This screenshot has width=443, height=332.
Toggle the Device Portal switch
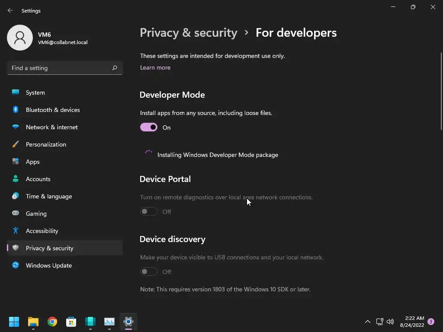(149, 212)
